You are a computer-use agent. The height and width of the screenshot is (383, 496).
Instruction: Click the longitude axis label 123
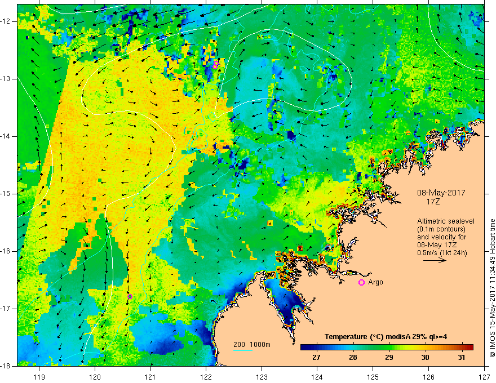pyautogui.click(x=262, y=377)
